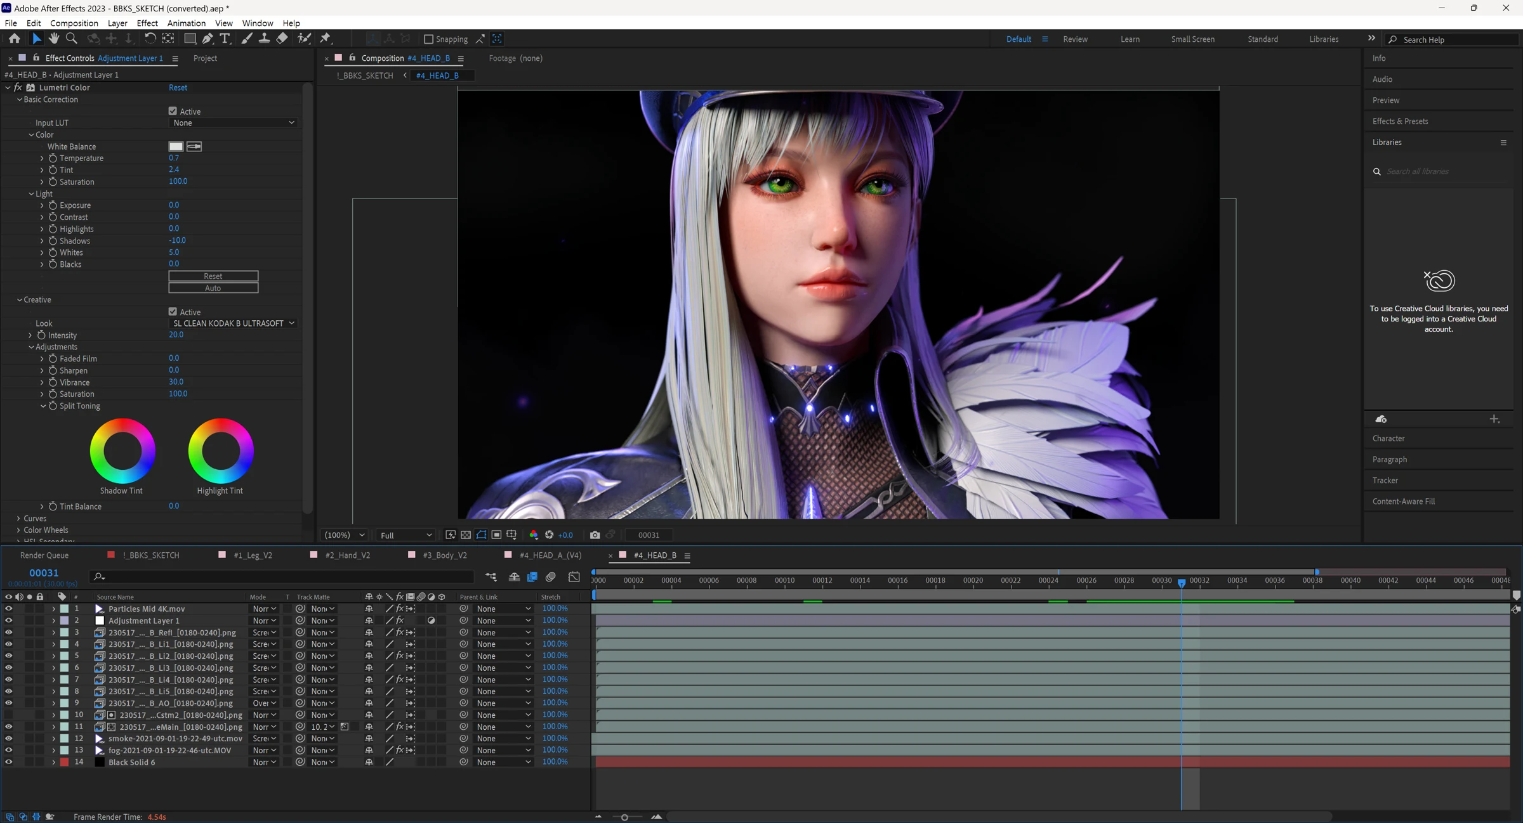The image size is (1523, 823).
Task: Select the Pen tool
Action: [x=208, y=39]
